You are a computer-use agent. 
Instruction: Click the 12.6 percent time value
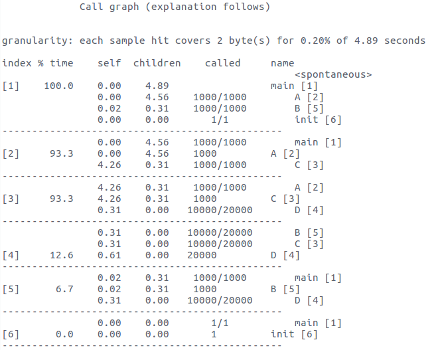click(64, 255)
